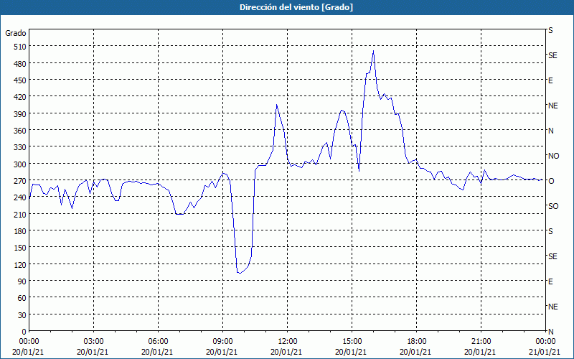This screenshot has width=574, height=359.
Task: Select the 330 degree axis label
Action: click(x=20, y=147)
